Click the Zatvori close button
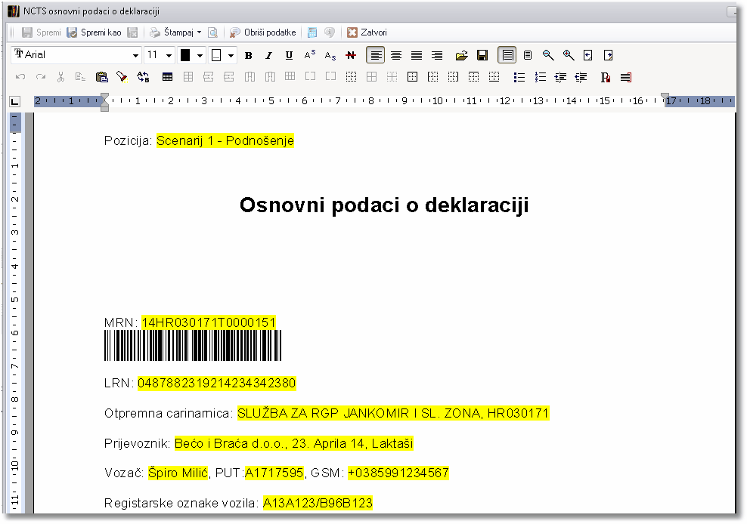Image resolution: width=747 pixels, height=524 pixels. (367, 32)
